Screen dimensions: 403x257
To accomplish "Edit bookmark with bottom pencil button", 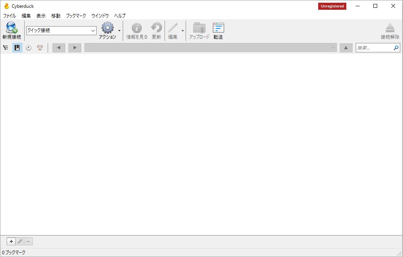I will (x=20, y=241).
